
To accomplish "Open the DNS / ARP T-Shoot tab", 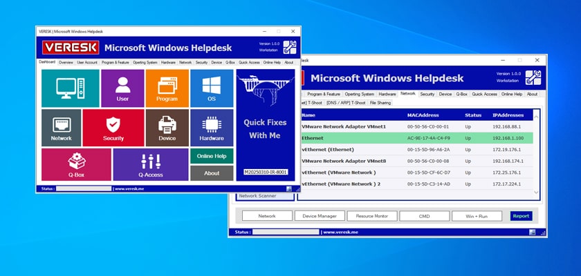I will pos(346,103).
